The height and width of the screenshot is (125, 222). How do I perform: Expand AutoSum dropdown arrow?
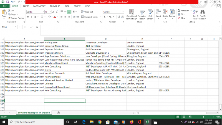(191, 11)
